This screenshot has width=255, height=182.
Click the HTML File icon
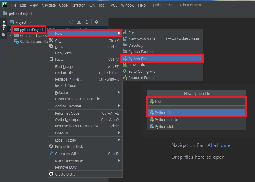coord(125,65)
